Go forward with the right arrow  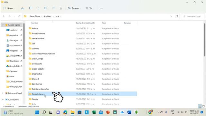pos(9,16)
